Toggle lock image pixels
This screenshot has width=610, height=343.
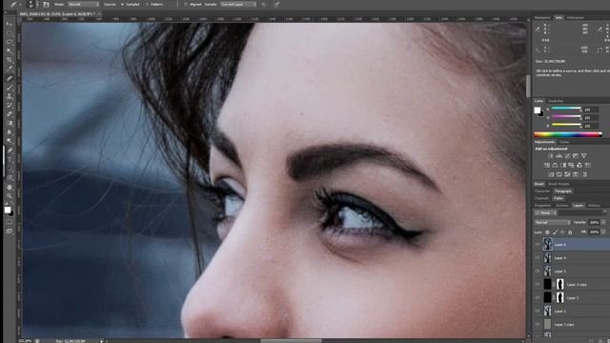(x=555, y=232)
